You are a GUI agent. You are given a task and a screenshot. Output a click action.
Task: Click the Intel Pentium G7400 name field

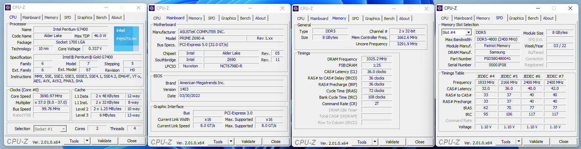71,30
